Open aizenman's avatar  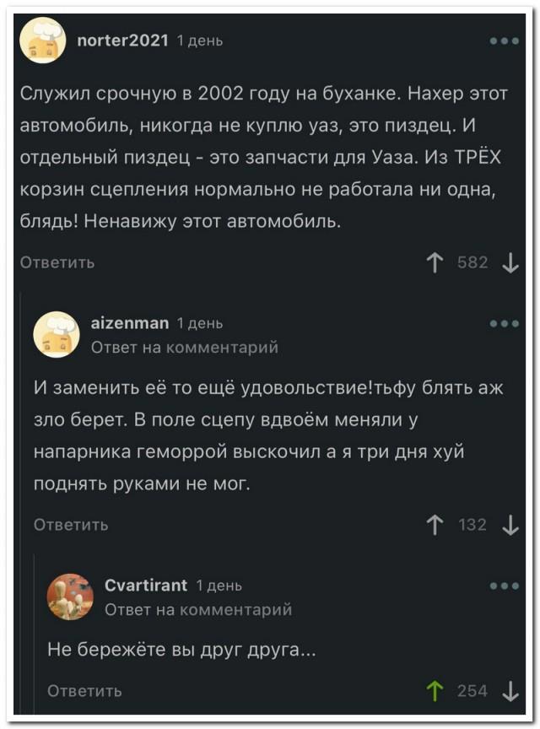57,333
